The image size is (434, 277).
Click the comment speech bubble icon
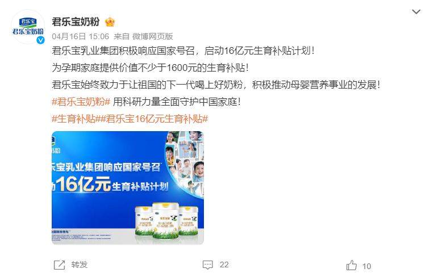pyautogui.click(x=207, y=265)
